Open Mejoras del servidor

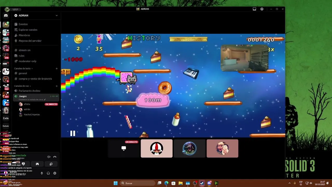(37, 41)
